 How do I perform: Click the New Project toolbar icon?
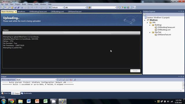(x=3, y=8)
